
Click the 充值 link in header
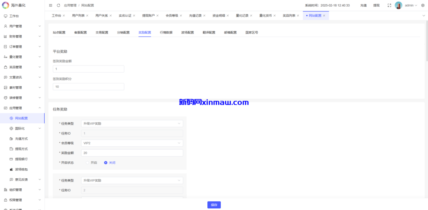tap(363, 5)
